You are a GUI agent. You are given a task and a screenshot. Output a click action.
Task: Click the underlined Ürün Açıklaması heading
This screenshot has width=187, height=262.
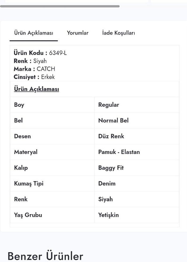pyautogui.click(x=36, y=89)
